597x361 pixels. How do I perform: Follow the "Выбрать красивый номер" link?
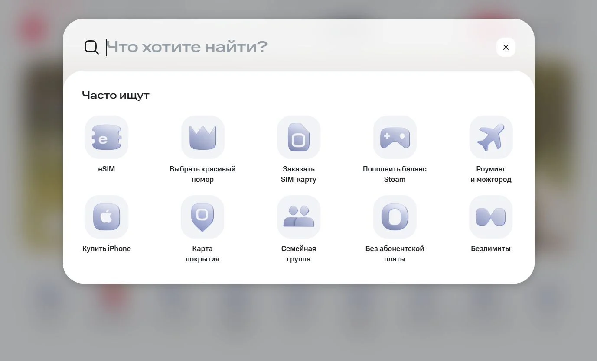(202, 174)
